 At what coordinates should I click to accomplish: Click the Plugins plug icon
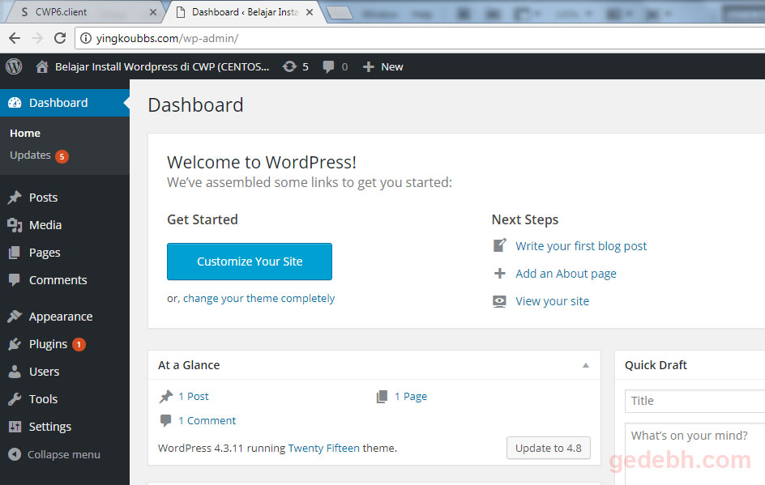click(15, 344)
